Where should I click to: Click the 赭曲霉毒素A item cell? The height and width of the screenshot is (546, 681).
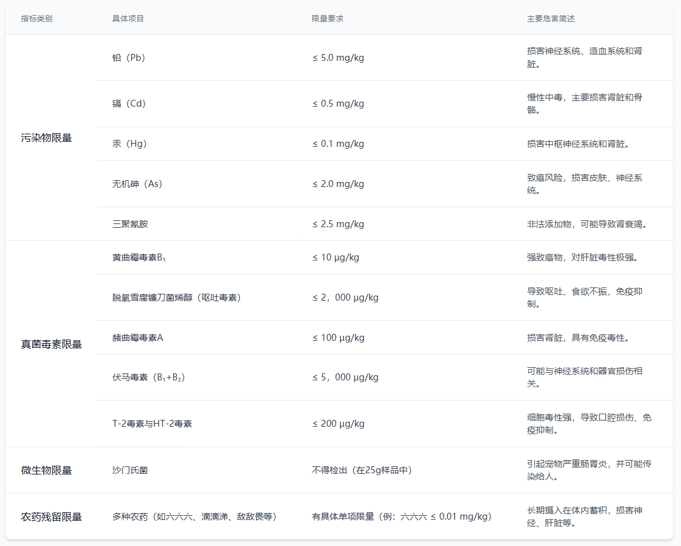[138, 338]
